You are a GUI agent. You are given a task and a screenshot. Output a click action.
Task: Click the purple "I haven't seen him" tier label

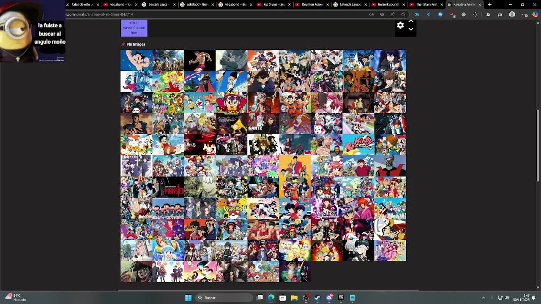(x=134, y=28)
